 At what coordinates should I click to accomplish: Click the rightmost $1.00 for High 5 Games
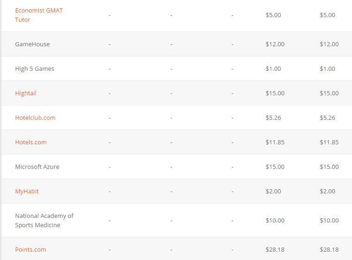tap(327, 68)
